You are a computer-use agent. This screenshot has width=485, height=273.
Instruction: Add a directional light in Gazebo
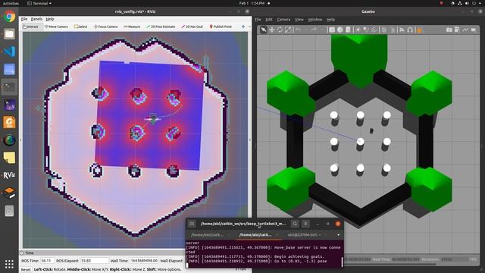click(374, 30)
